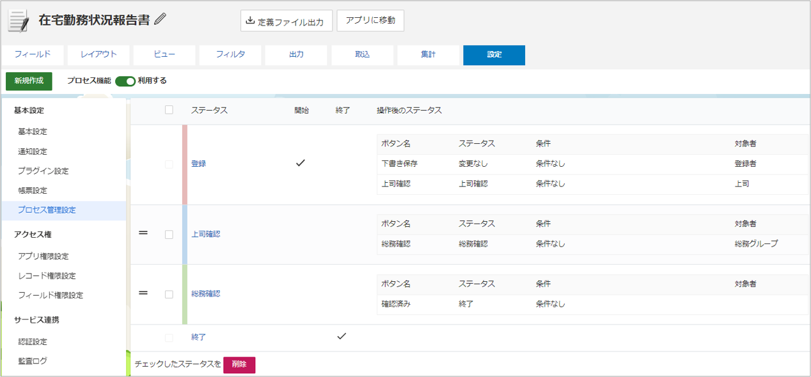Open the 総務確認 status link

[x=205, y=294]
